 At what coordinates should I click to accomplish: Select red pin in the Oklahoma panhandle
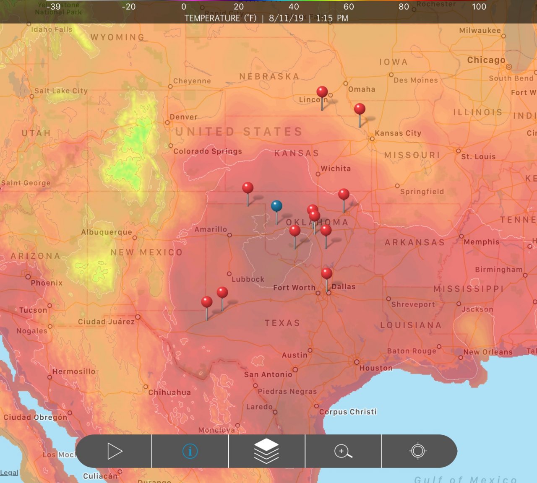[248, 188]
